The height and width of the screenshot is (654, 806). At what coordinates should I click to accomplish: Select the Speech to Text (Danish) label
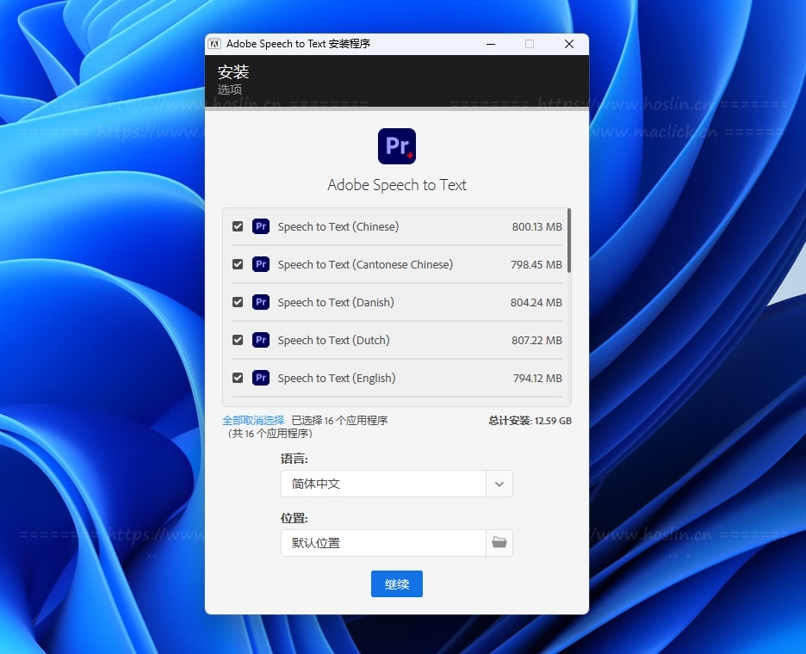pos(336,302)
